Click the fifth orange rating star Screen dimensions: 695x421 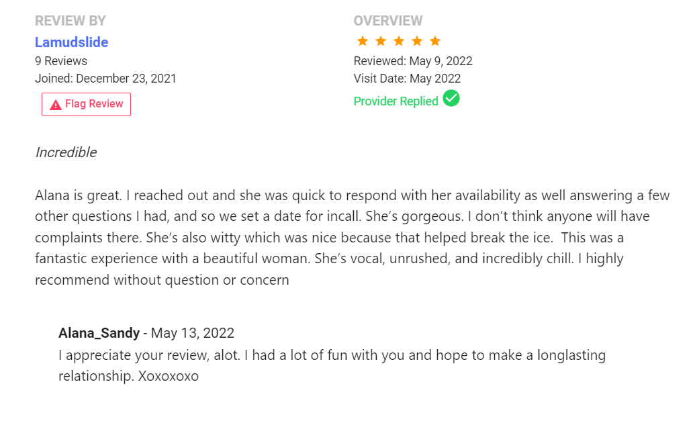(435, 41)
